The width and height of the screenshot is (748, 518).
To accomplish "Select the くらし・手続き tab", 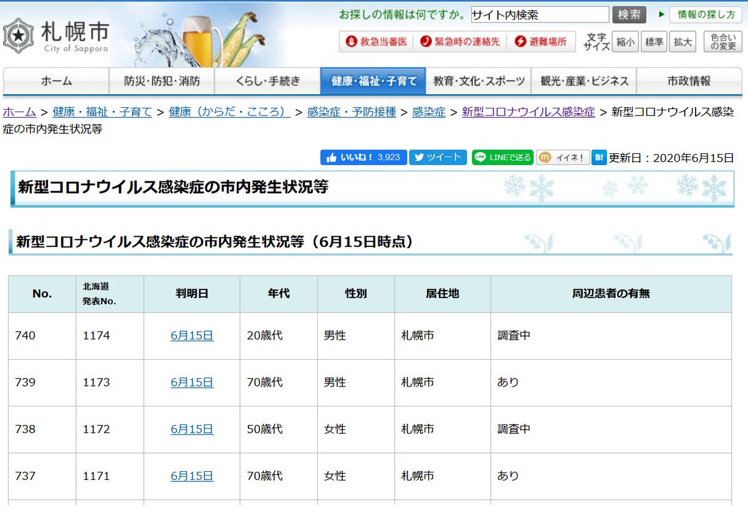I will (267, 81).
